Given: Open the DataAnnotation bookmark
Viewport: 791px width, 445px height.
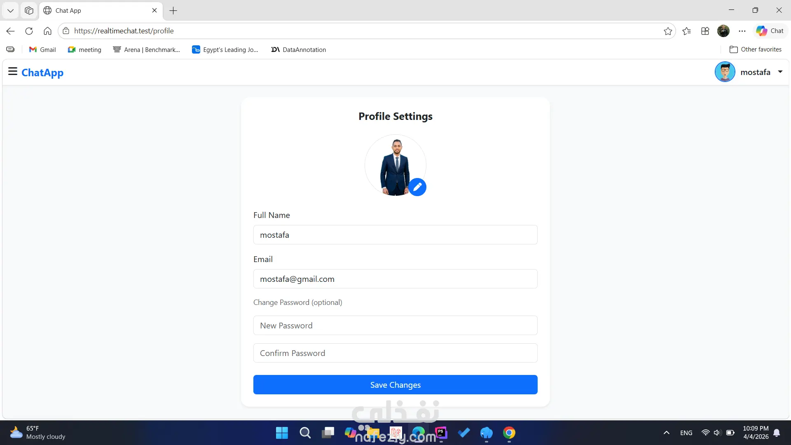Looking at the screenshot, I should pos(299,49).
